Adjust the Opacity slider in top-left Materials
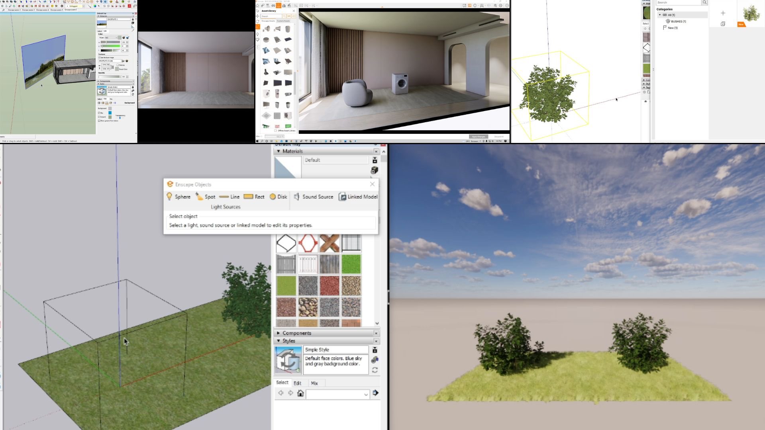The height and width of the screenshot is (430, 765). tap(109, 76)
